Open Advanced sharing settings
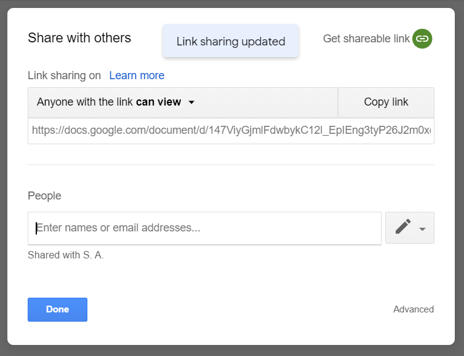Screen dimensions: 464x356 tap(414, 309)
